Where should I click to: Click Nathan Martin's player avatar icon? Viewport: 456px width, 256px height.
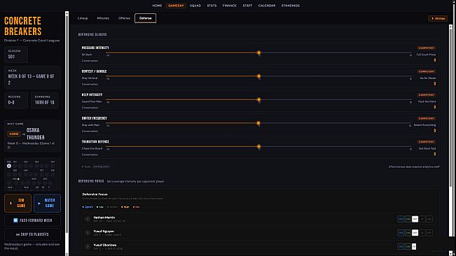pyautogui.click(x=88, y=219)
